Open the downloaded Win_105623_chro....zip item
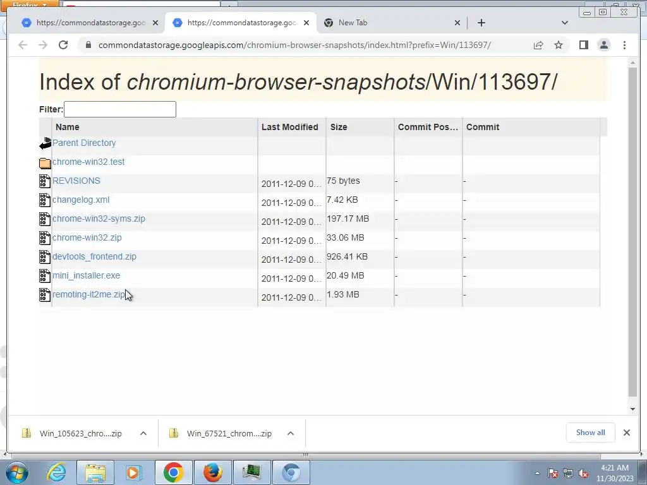Screen dimensions: 647x485 coord(73,433)
